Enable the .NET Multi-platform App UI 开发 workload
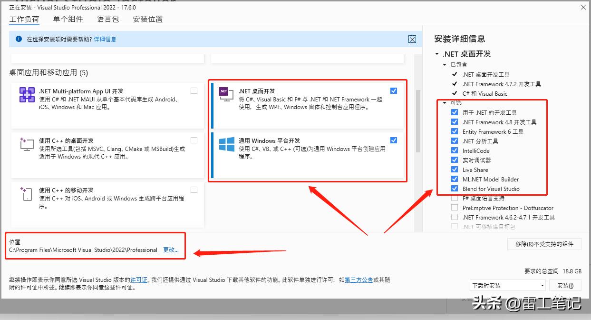 point(194,90)
